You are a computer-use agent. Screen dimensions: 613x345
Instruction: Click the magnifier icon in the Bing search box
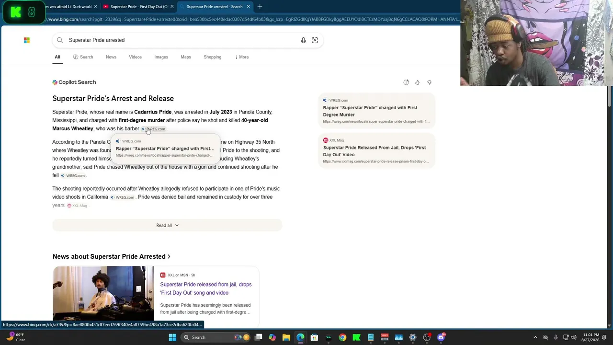(60, 40)
